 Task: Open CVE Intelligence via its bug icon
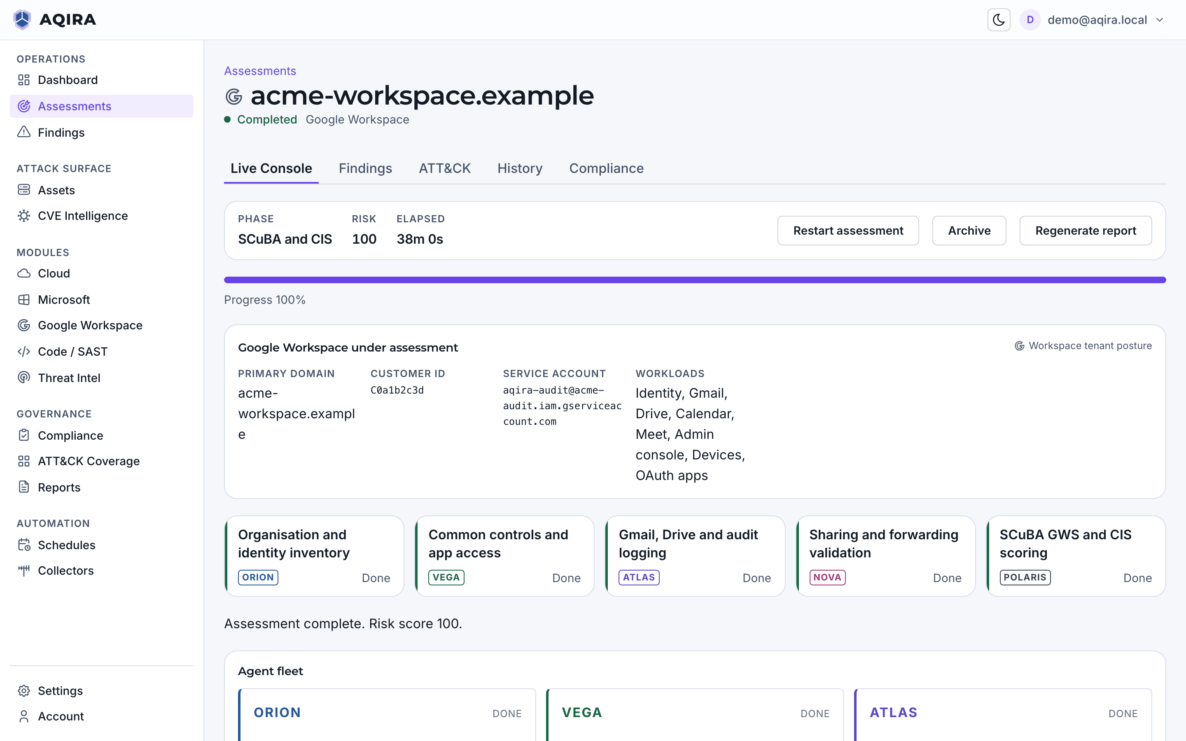tap(24, 216)
